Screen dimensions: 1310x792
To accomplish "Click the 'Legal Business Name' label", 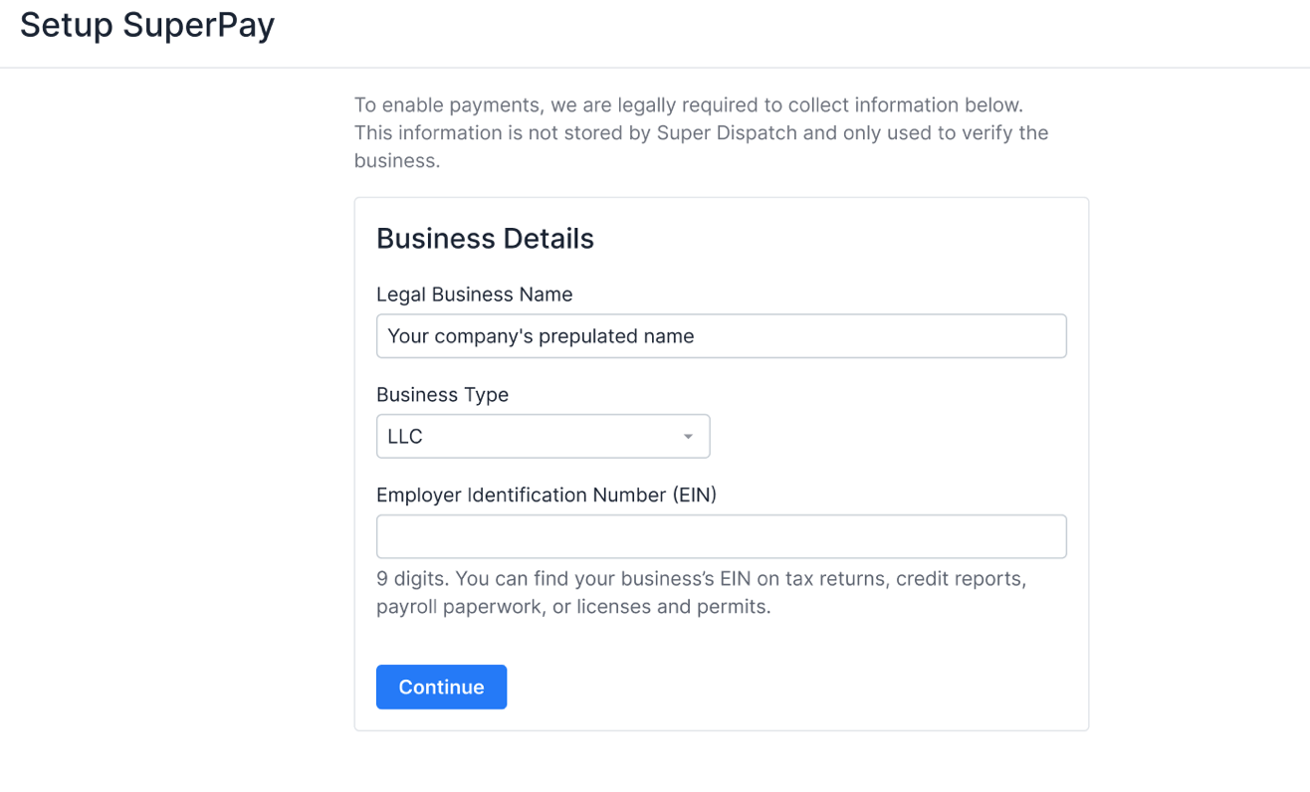I will [x=475, y=295].
